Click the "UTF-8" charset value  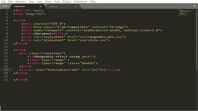[57, 24]
